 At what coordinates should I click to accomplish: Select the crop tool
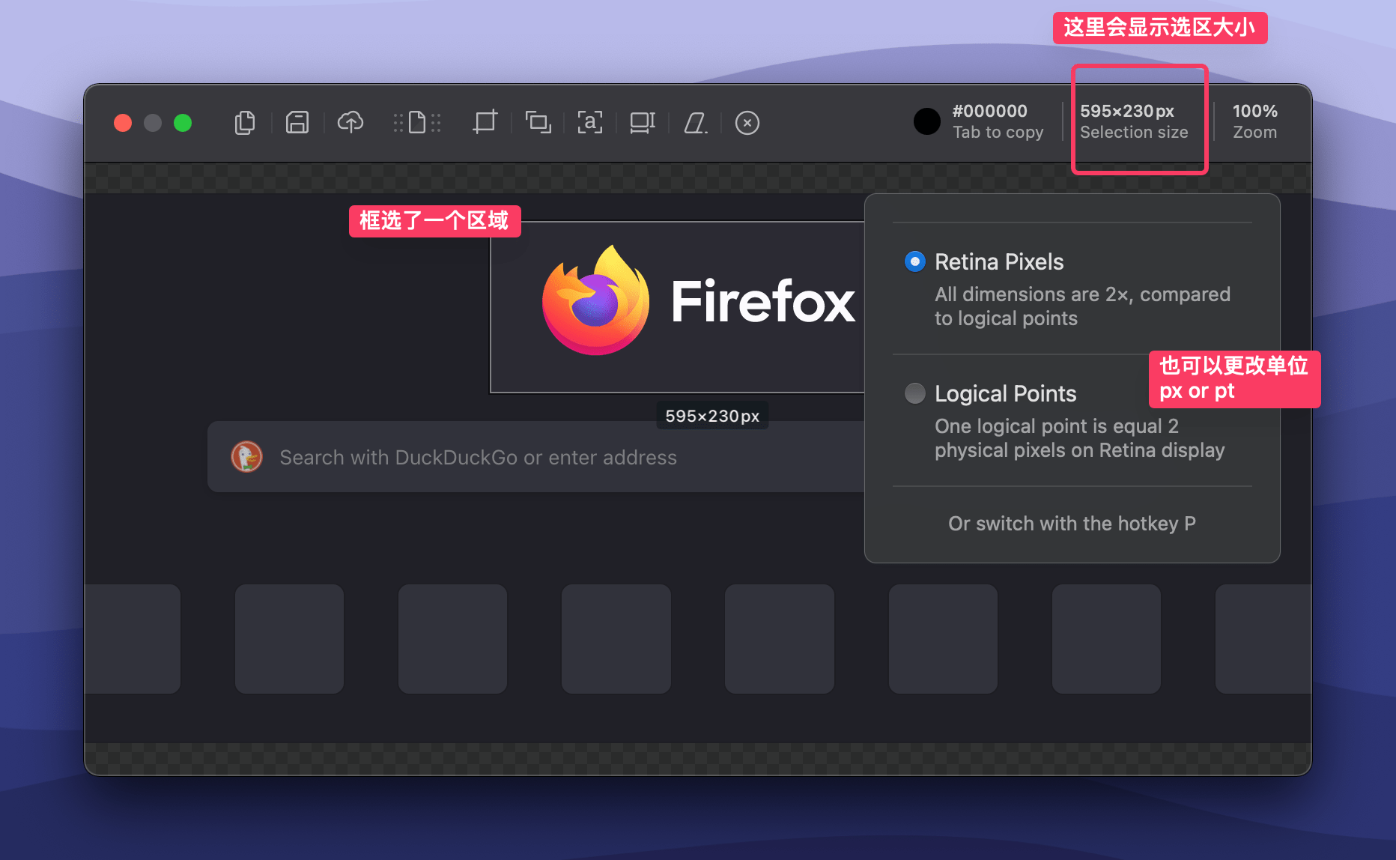tap(485, 122)
